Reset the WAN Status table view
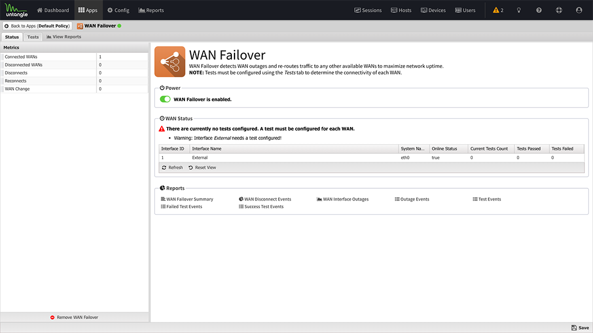 (x=202, y=168)
